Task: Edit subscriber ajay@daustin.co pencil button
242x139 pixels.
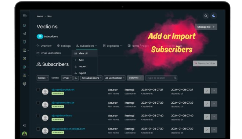Action: pyautogui.click(x=207, y=117)
